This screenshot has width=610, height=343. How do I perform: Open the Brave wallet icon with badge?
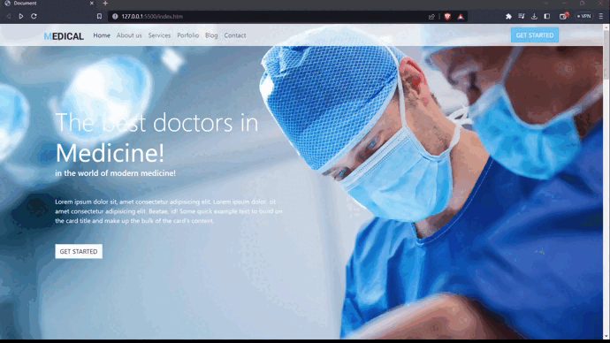(x=564, y=16)
